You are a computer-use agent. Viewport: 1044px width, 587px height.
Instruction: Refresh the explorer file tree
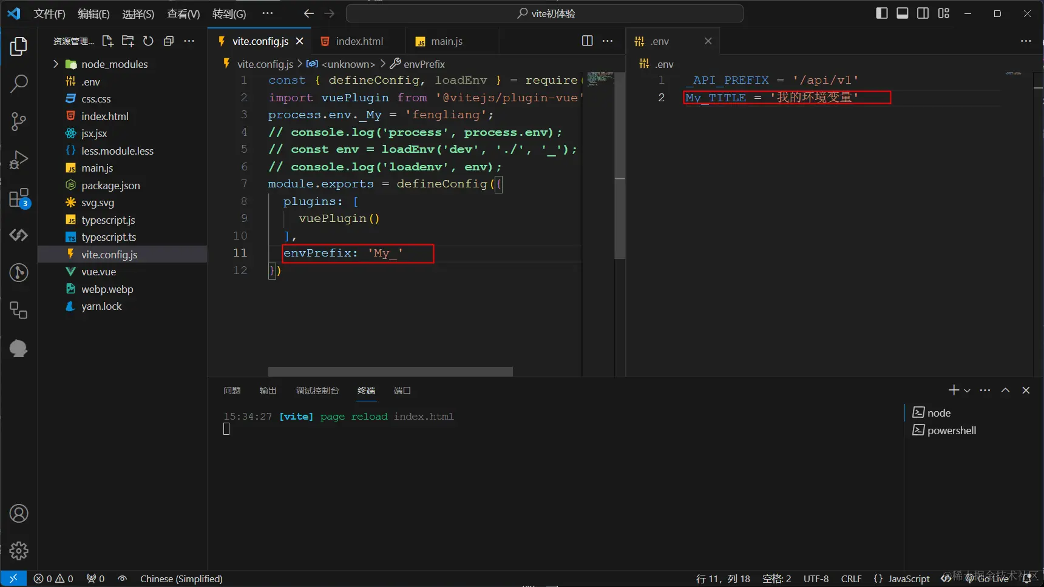coord(148,41)
